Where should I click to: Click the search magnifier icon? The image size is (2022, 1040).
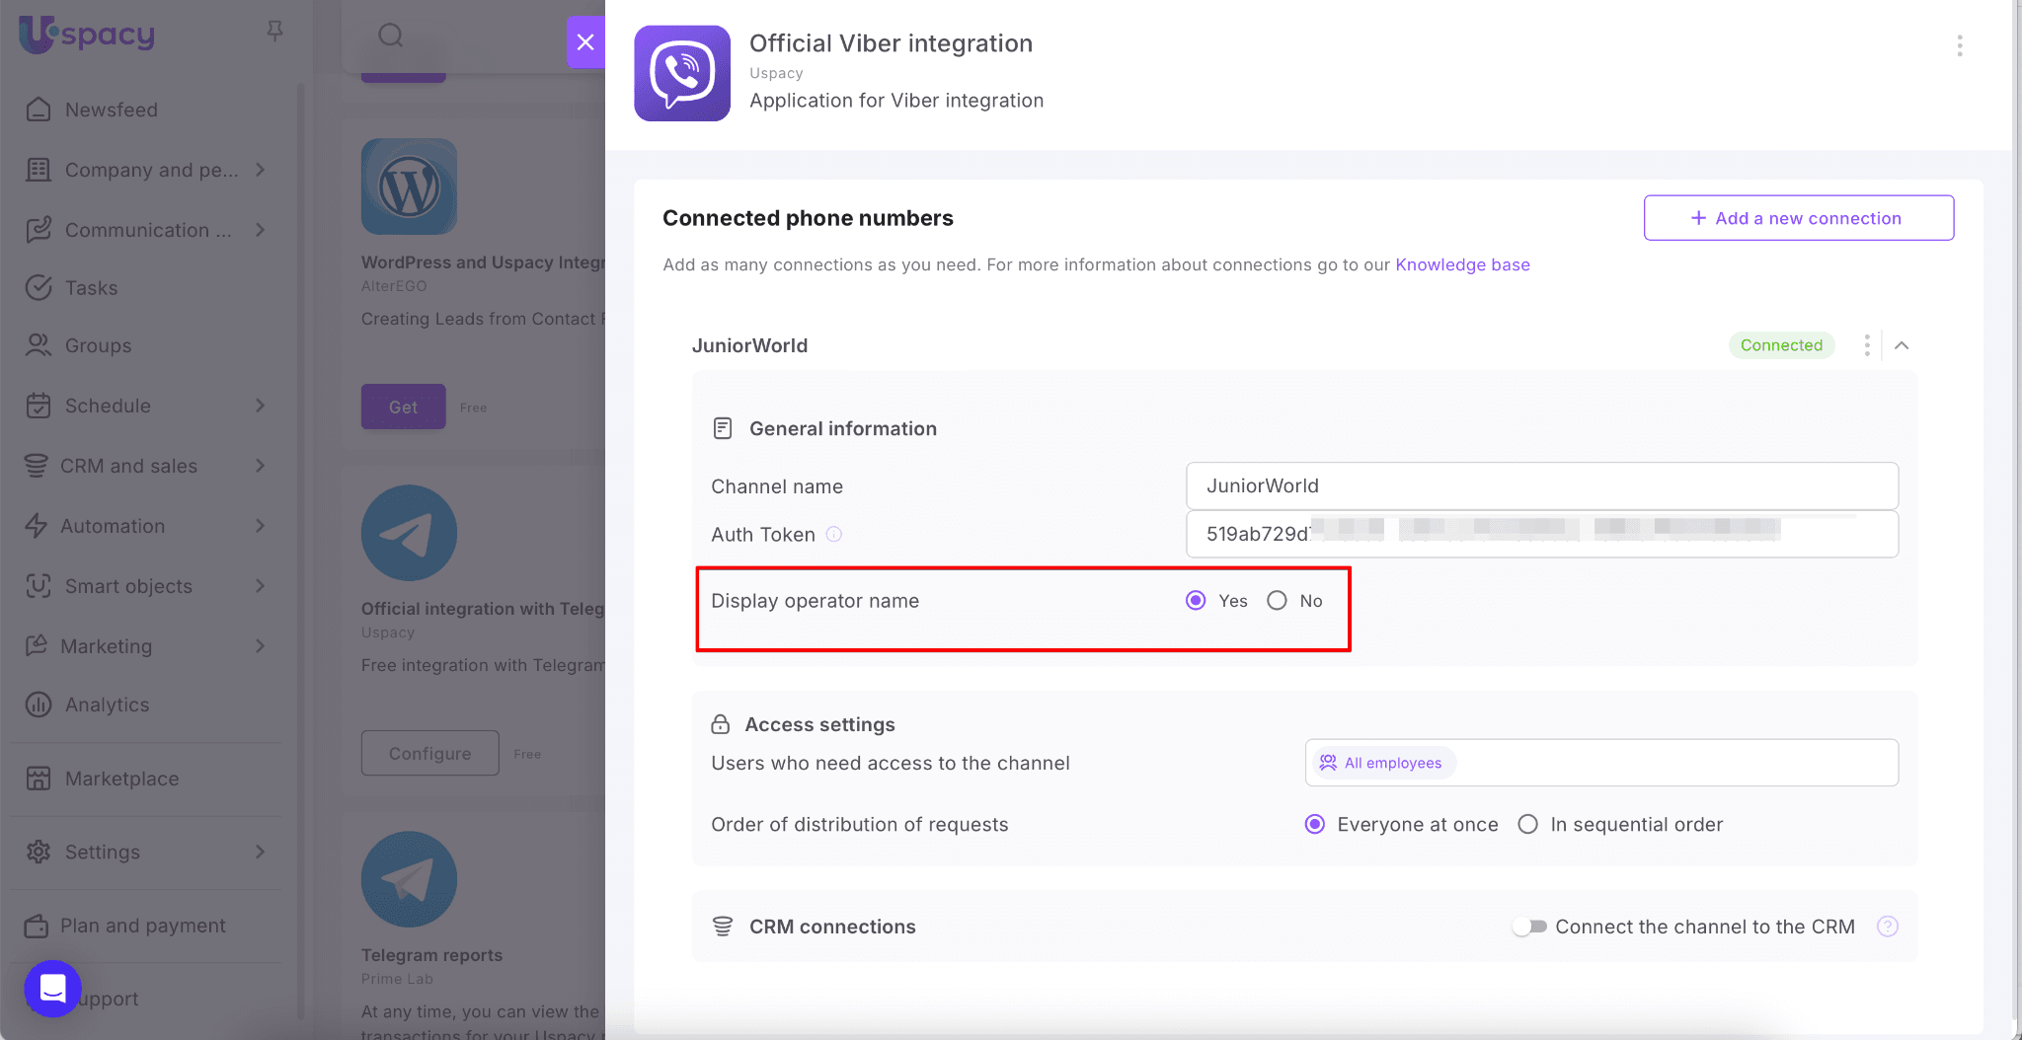(391, 36)
